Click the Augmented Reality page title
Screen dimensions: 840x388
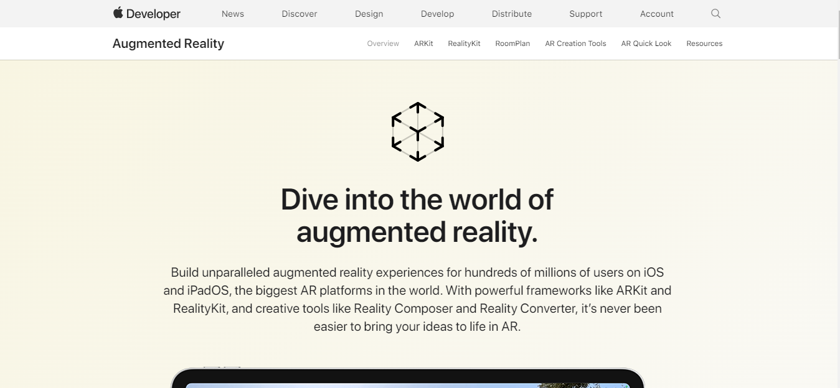[x=168, y=44]
